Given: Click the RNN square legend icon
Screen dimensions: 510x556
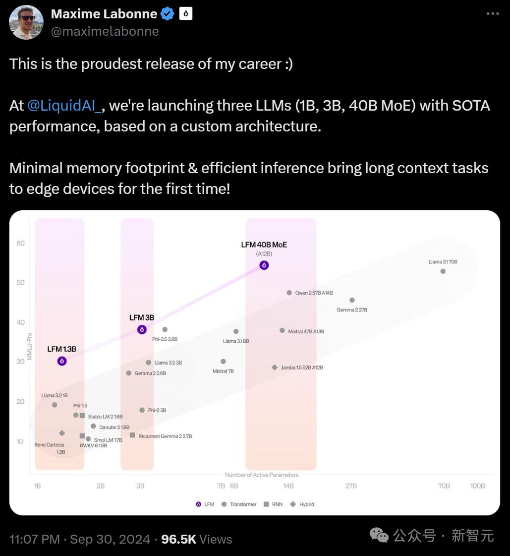Looking at the screenshot, I should click(266, 504).
